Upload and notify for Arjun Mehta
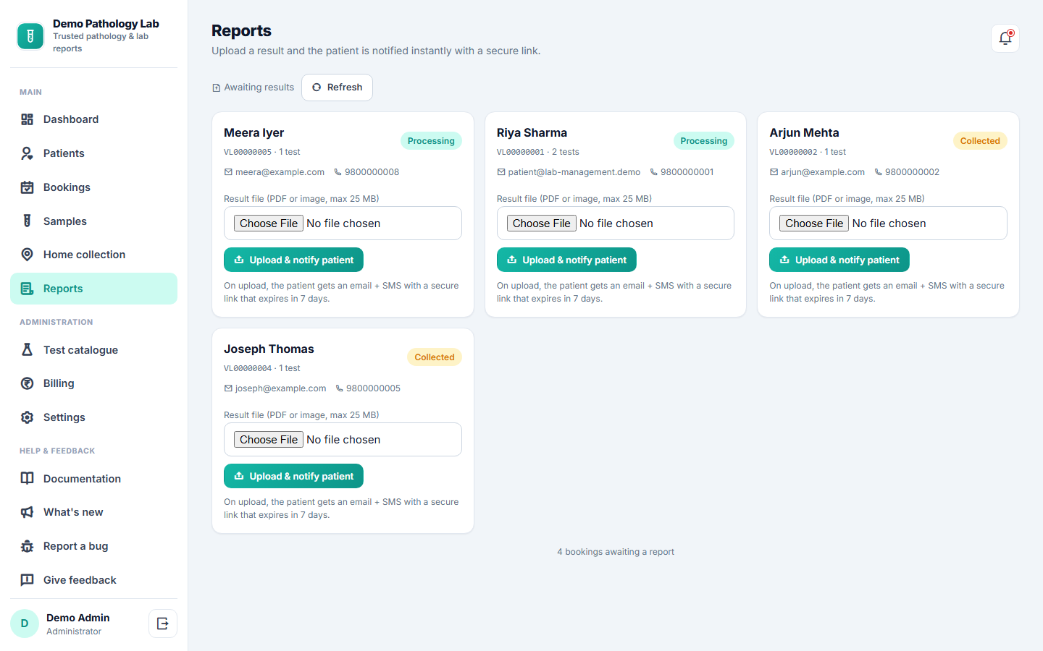The image size is (1043, 651). point(839,260)
